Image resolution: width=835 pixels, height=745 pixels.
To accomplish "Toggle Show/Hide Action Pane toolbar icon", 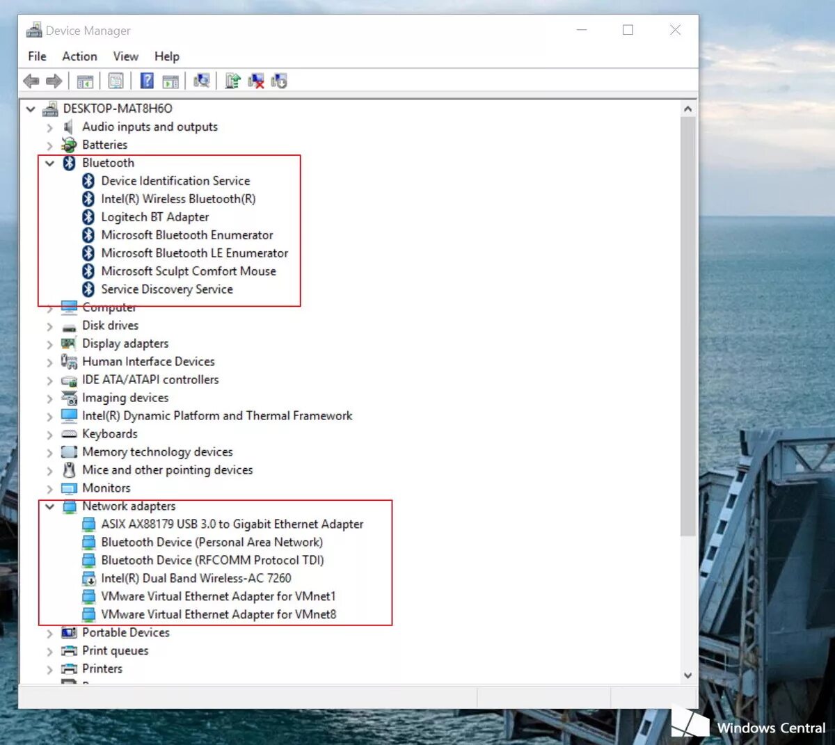I will click(x=170, y=81).
